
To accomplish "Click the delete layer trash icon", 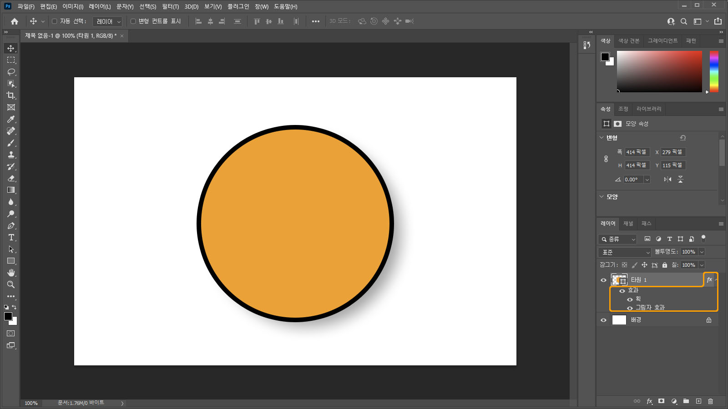I will (x=711, y=401).
